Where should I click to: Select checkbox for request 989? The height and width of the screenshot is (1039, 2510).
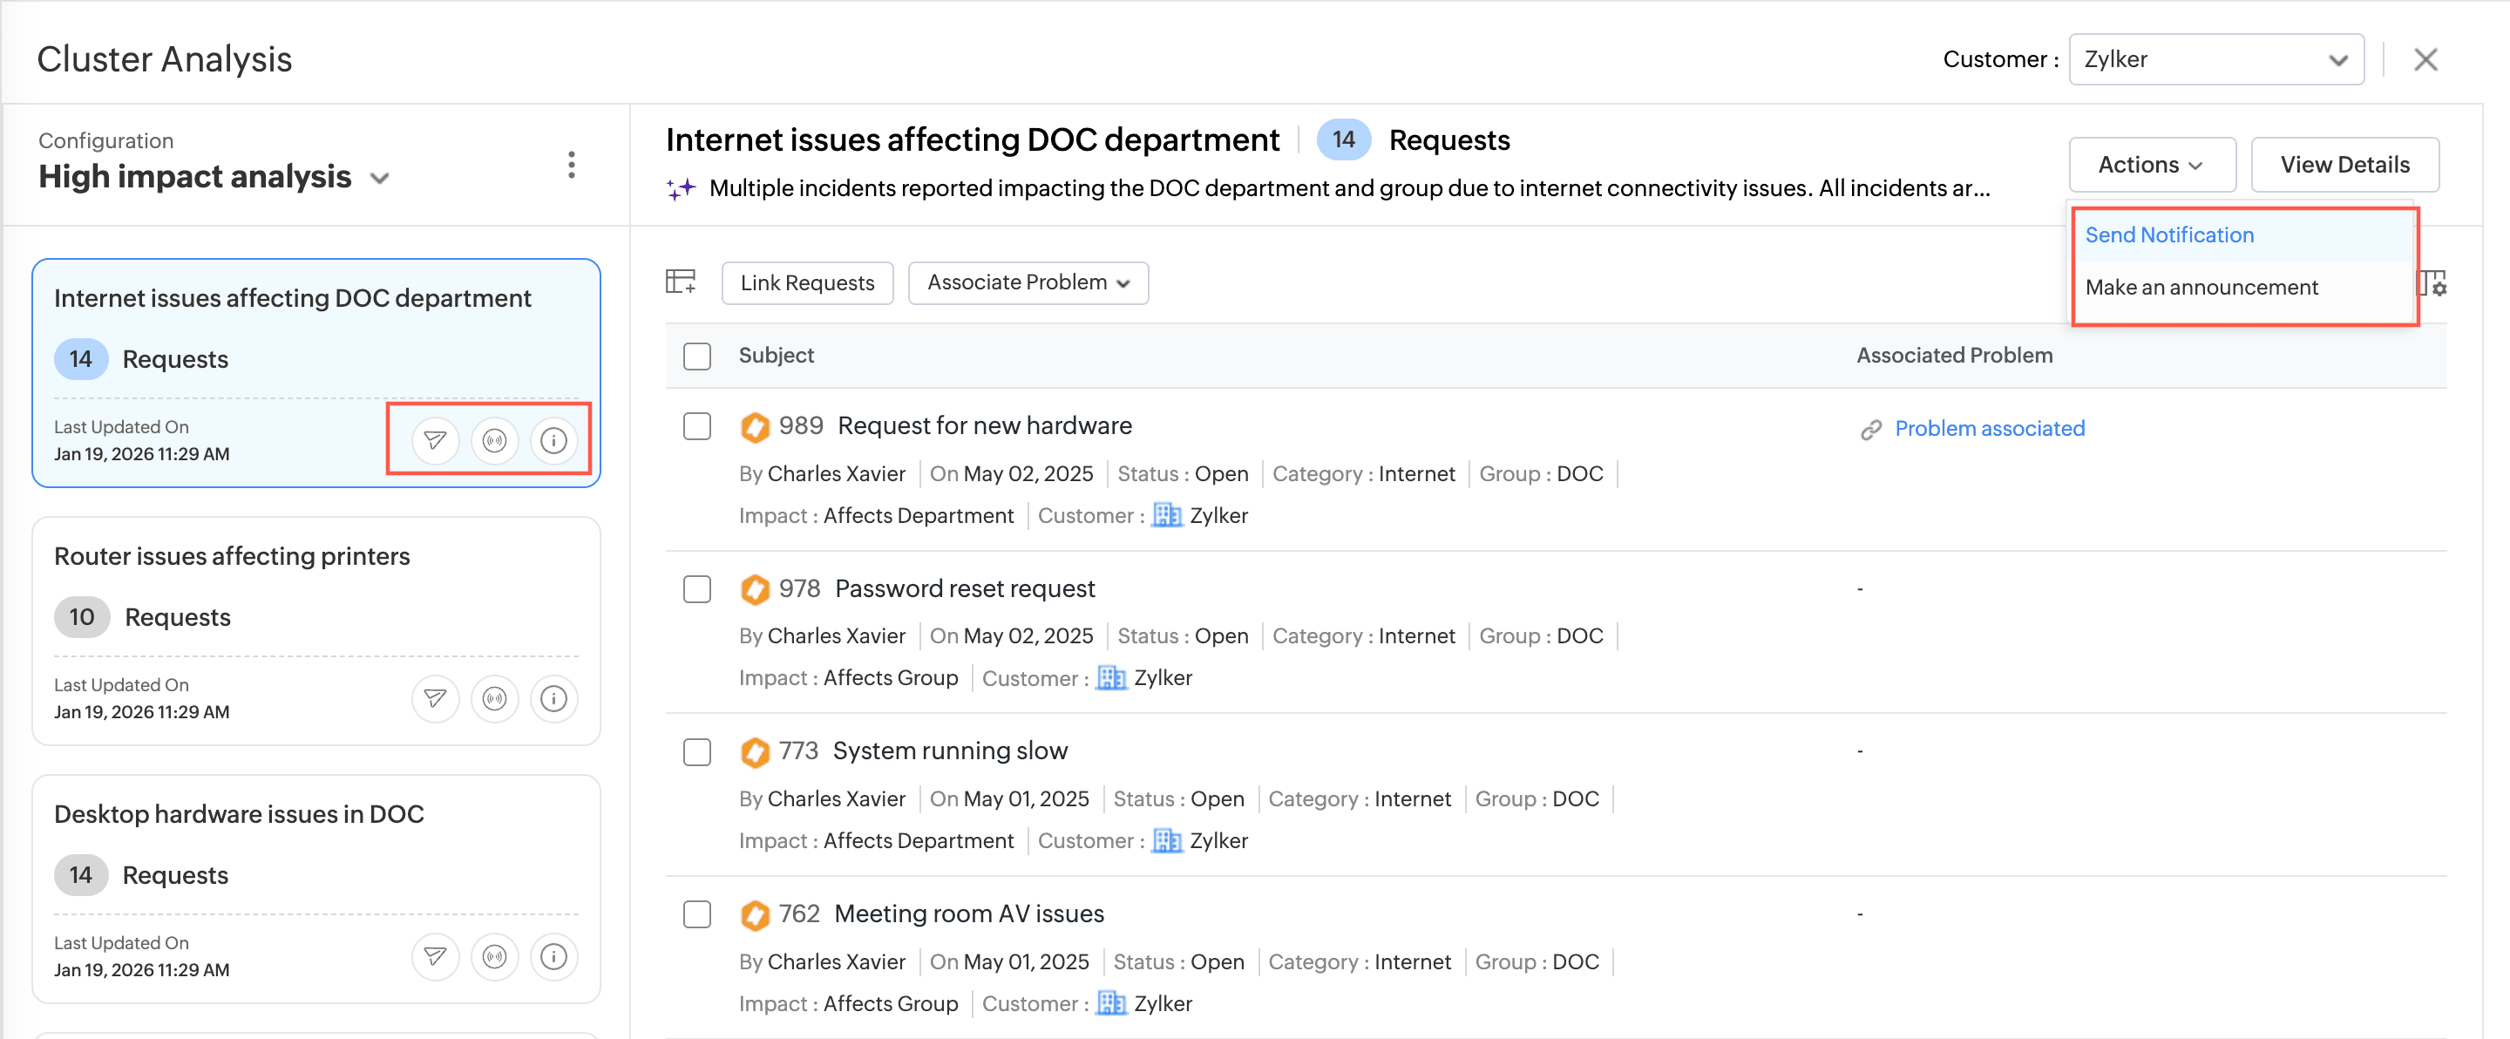[696, 427]
